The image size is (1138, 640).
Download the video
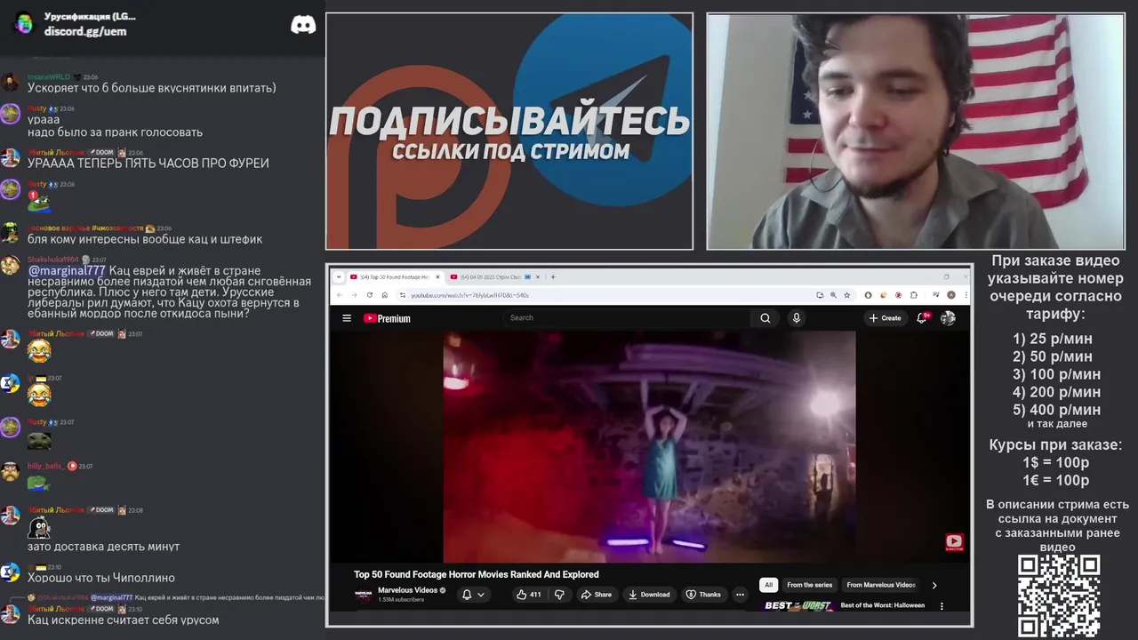click(649, 595)
